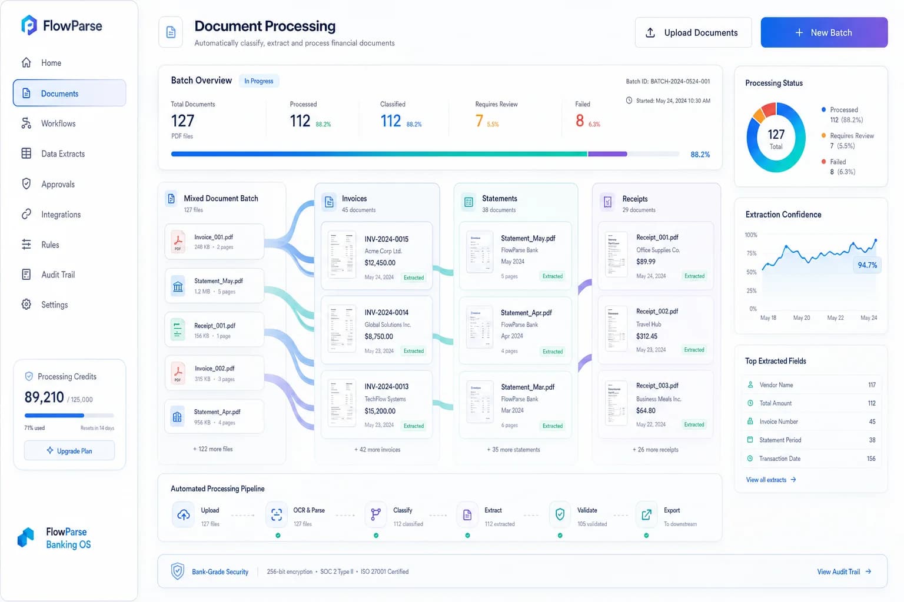Select Documents in the sidebar
This screenshot has width=904, height=602.
tap(69, 93)
